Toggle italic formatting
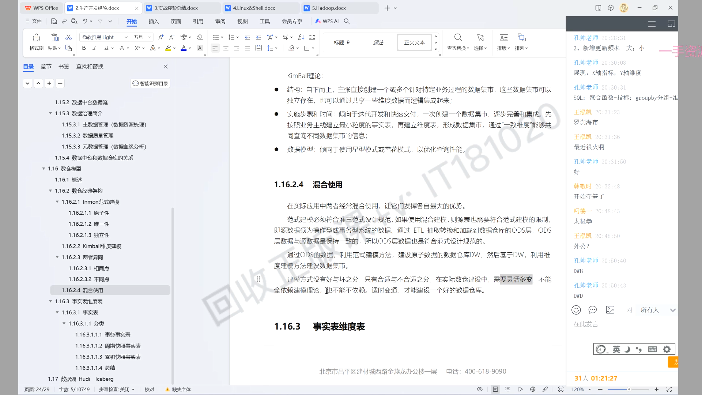The height and width of the screenshot is (395, 702). pos(94,48)
